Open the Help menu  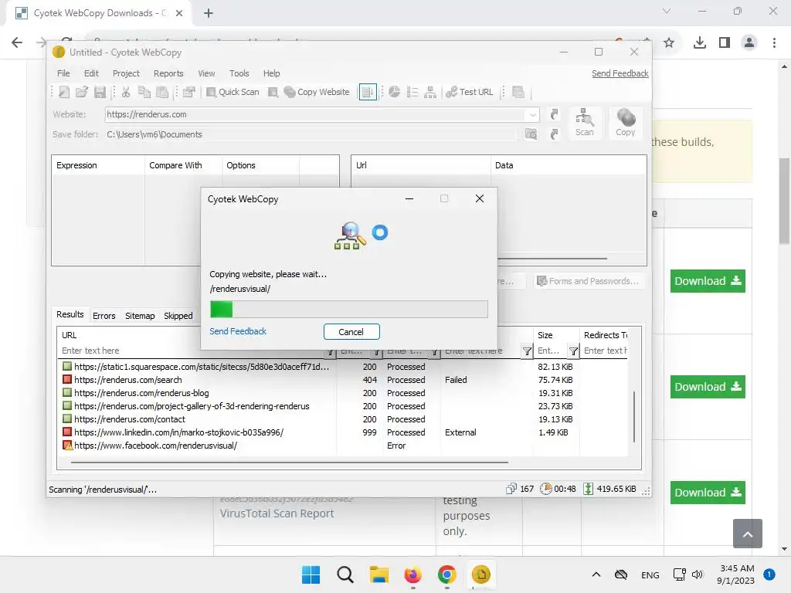(x=271, y=73)
